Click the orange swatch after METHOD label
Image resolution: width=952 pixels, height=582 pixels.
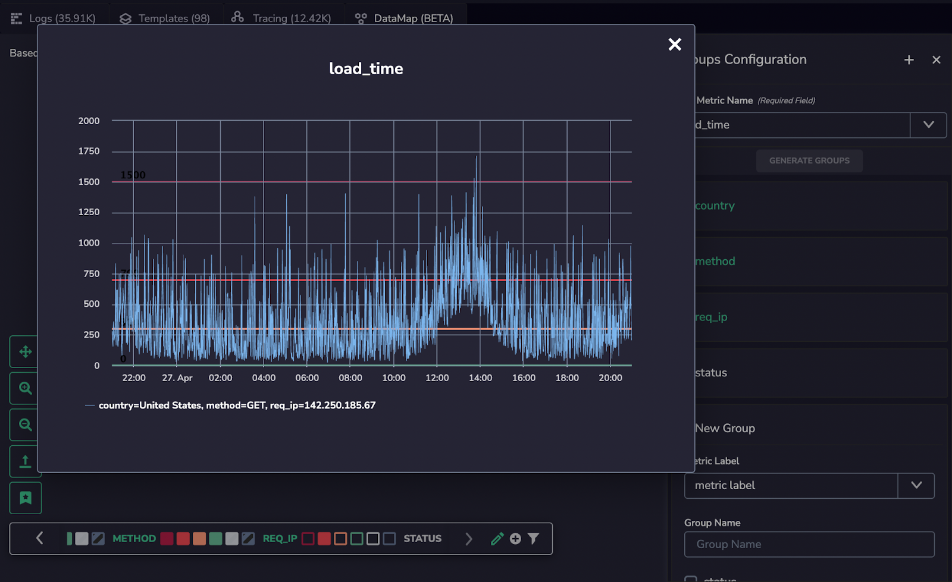[199, 539]
